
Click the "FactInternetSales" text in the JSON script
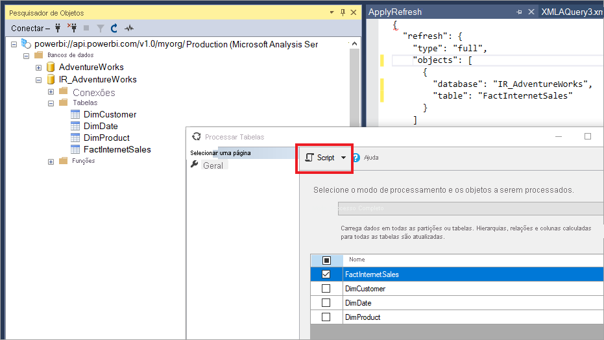tap(525, 95)
